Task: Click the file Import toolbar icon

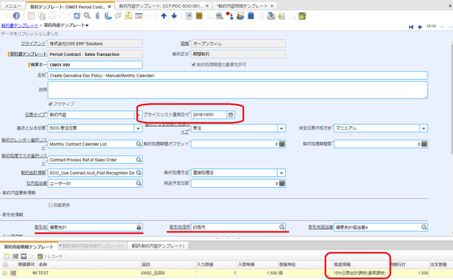Action: (x=281, y=16)
